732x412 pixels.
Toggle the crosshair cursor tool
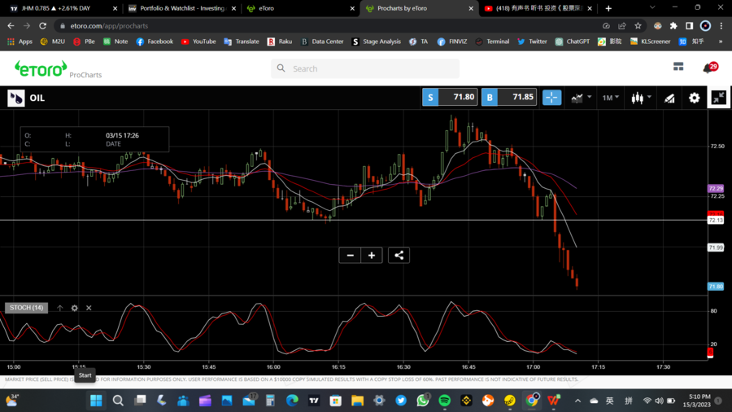tap(551, 98)
